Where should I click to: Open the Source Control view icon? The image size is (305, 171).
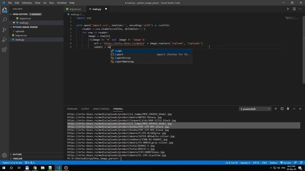coord(4,29)
